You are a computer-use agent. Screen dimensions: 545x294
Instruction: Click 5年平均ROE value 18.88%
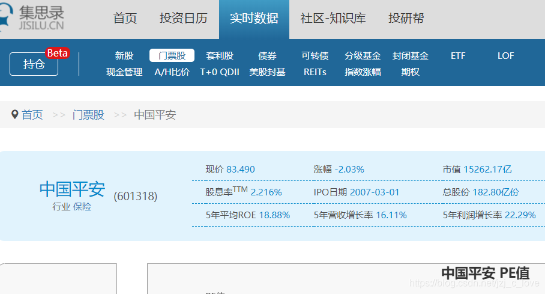point(274,215)
